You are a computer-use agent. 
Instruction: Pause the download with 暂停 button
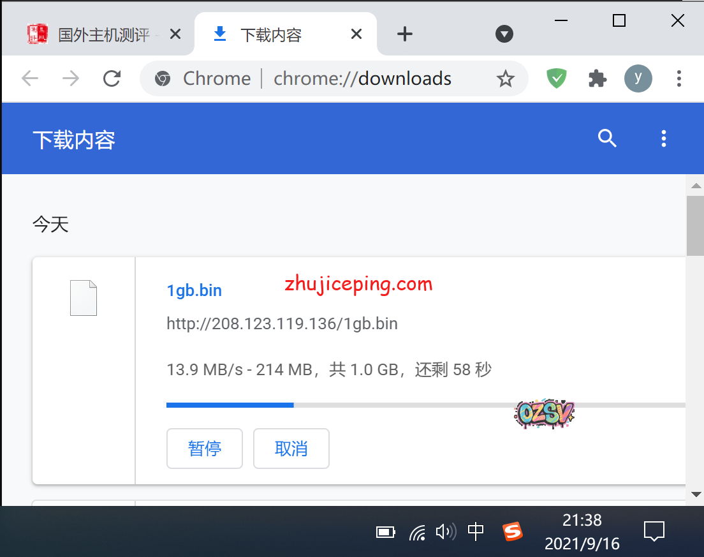pyautogui.click(x=205, y=449)
